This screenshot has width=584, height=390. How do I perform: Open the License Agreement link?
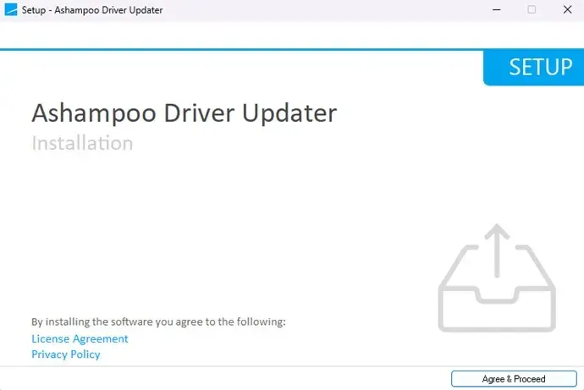(x=80, y=338)
